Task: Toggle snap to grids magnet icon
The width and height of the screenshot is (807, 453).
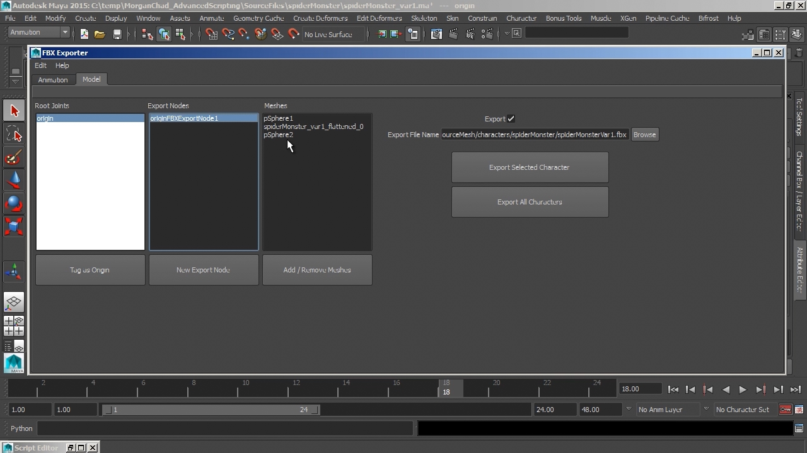Action: tap(212, 34)
